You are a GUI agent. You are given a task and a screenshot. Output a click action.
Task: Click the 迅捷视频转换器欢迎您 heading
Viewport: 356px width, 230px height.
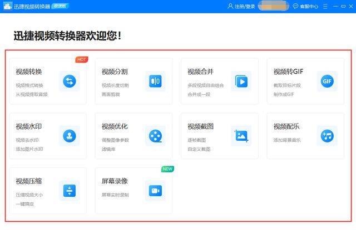[68, 36]
